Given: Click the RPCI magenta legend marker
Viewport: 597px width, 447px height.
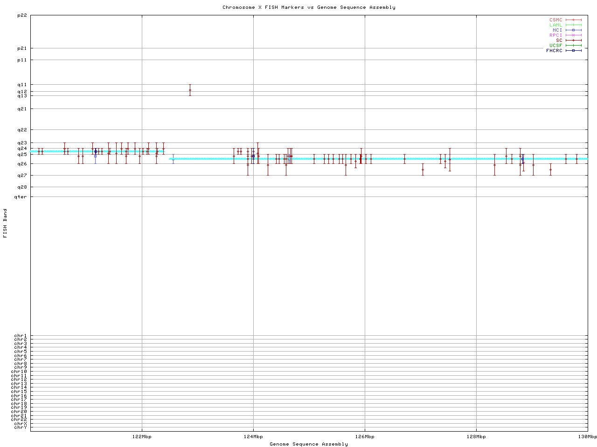Looking at the screenshot, I should click(x=573, y=35).
